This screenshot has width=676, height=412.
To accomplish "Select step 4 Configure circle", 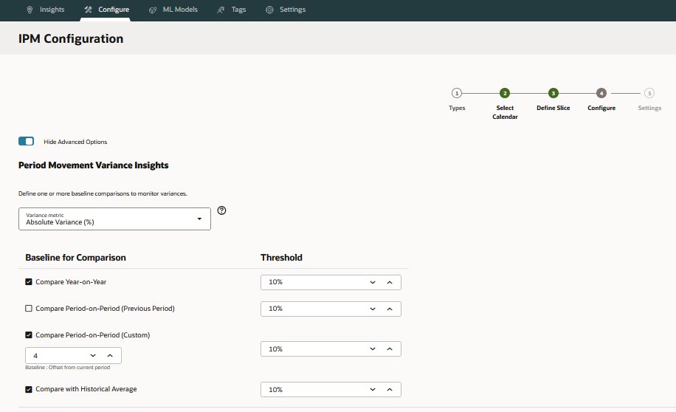I will click(601, 93).
